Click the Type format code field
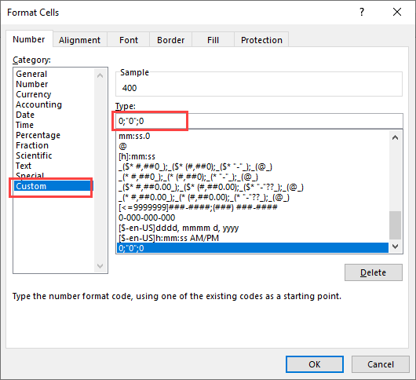Screen dimensions: 416x380 pyautogui.click(x=259, y=121)
